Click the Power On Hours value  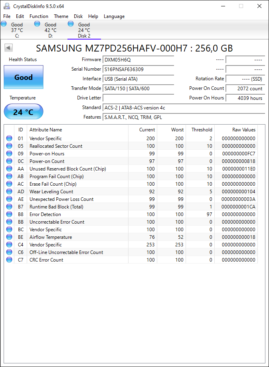[245, 98]
